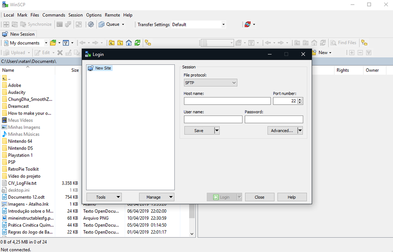Click the red-blue globe update icon
The width and height of the screenshot is (393, 252).
(x=248, y=24)
